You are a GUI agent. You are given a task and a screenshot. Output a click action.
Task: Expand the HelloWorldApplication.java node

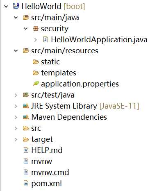coord(36,40)
